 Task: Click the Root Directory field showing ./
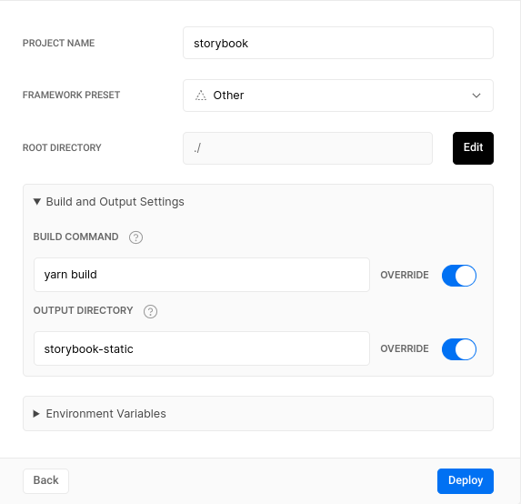307,148
